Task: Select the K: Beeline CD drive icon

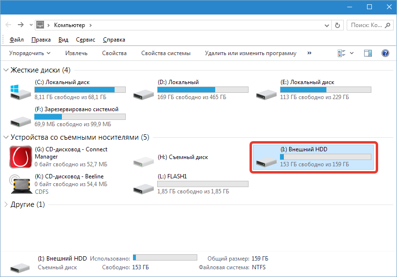Action: 20,183
